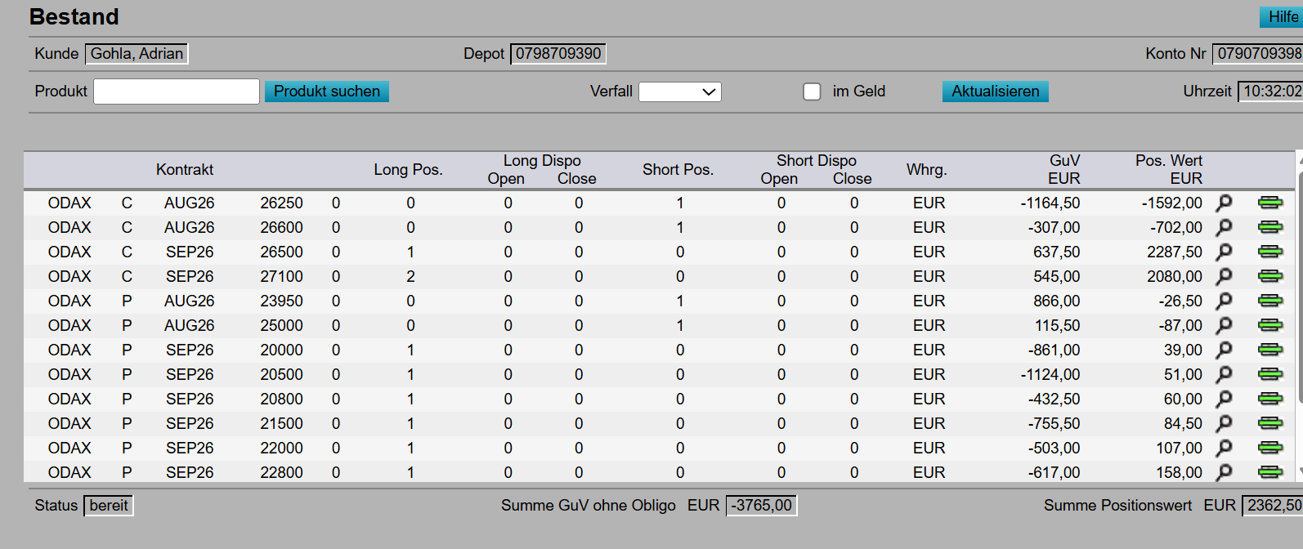Screen dimensions: 1303x549
Task: Open magnifier details for ODAX C AUG26 26250
Action: (x=1224, y=203)
